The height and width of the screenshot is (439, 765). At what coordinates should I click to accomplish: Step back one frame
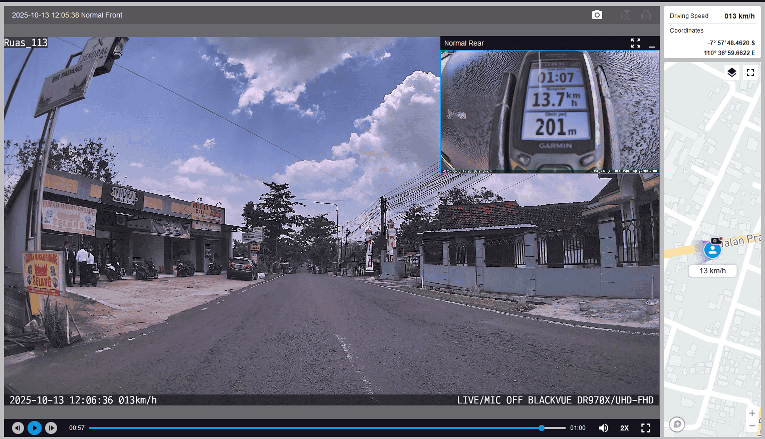tap(18, 428)
